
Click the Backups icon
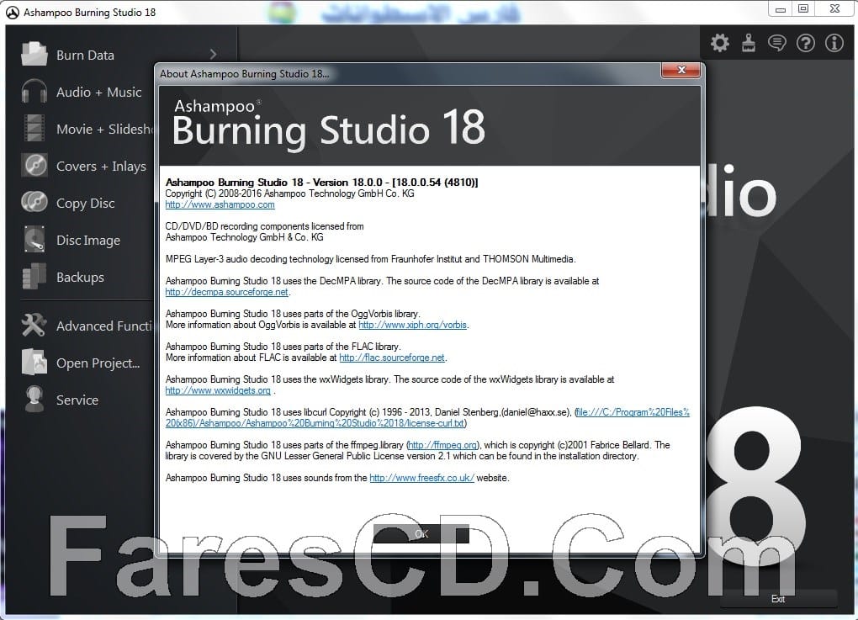[34, 276]
